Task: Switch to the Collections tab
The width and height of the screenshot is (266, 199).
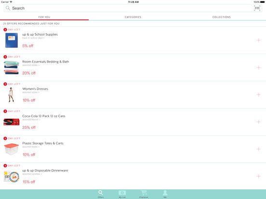Action: [x=222, y=17]
